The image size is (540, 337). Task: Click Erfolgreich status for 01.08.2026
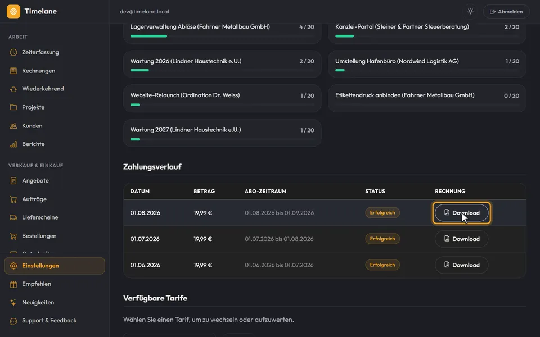[382, 213]
